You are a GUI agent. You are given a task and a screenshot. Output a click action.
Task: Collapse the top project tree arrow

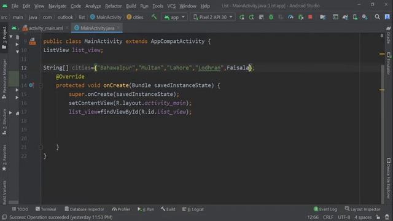[x=11, y=37]
